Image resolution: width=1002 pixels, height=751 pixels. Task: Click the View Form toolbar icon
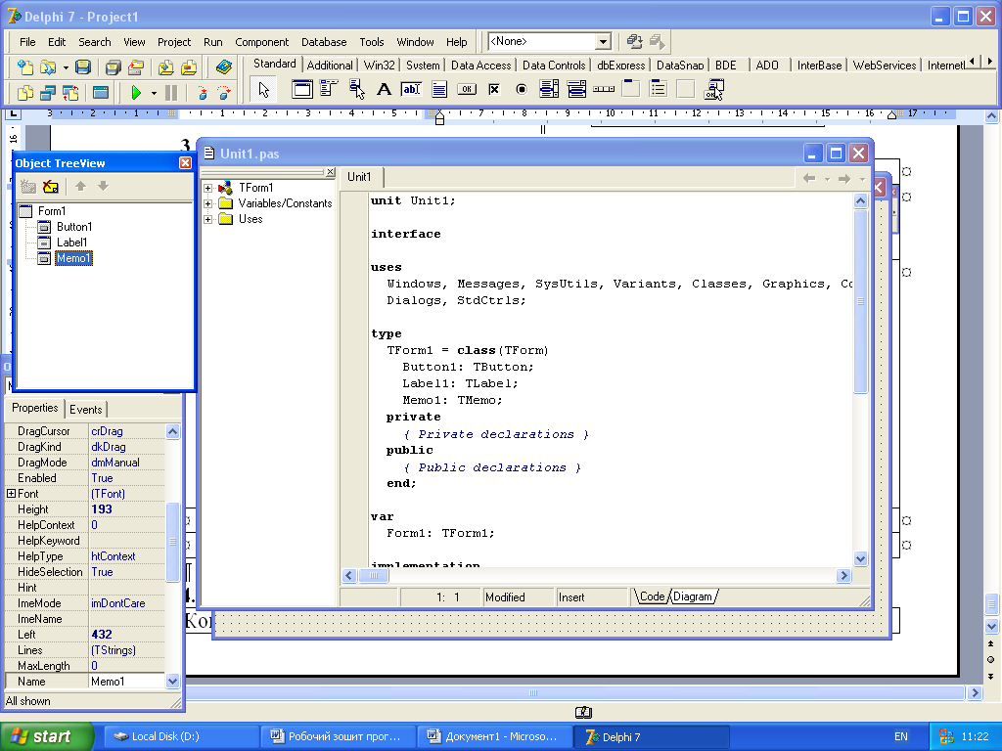click(48, 93)
